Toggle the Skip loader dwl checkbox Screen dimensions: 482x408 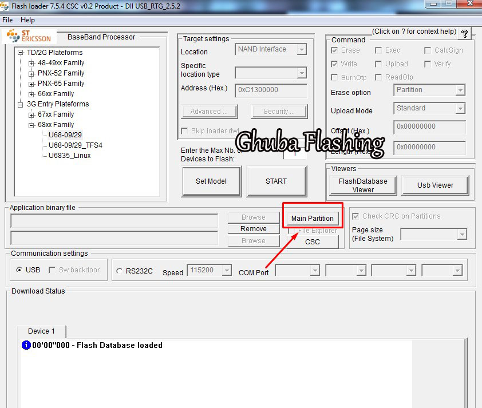(x=184, y=131)
